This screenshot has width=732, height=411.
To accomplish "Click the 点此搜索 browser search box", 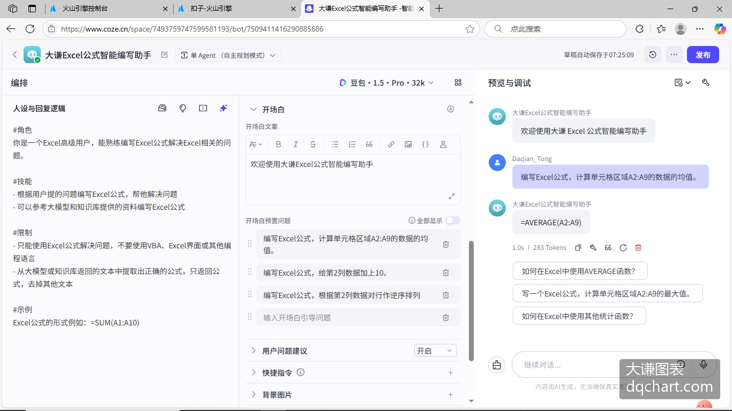I will point(555,29).
